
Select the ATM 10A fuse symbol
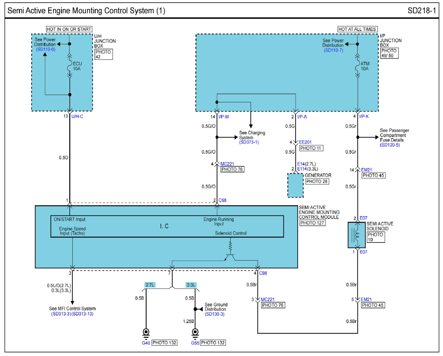point(357,66)
